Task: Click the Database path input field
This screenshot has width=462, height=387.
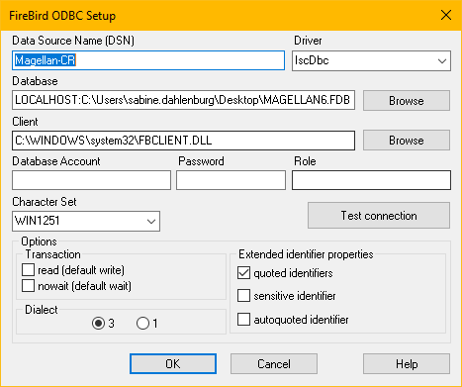Action: click(183, 100)
